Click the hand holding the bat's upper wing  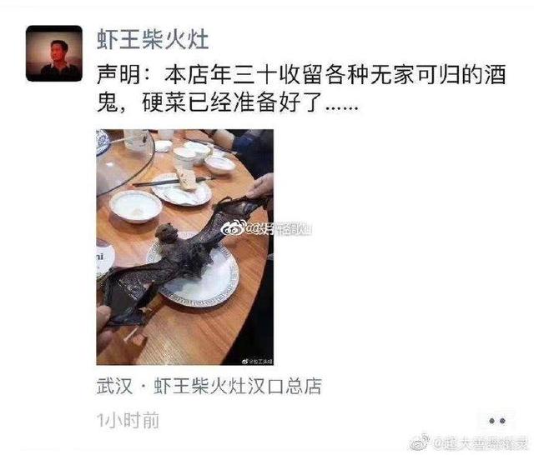(x=261, y=187)
